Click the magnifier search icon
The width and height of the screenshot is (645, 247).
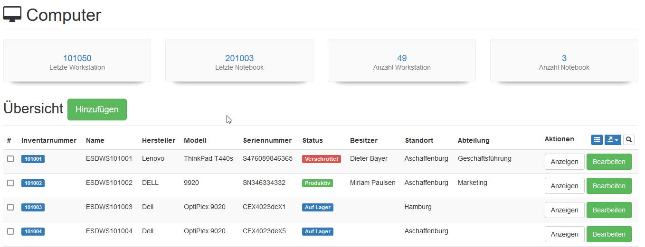point(629,140)
